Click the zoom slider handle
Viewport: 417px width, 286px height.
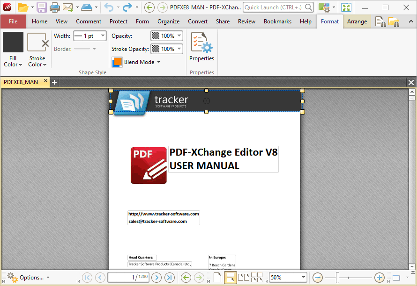point(337,278)
